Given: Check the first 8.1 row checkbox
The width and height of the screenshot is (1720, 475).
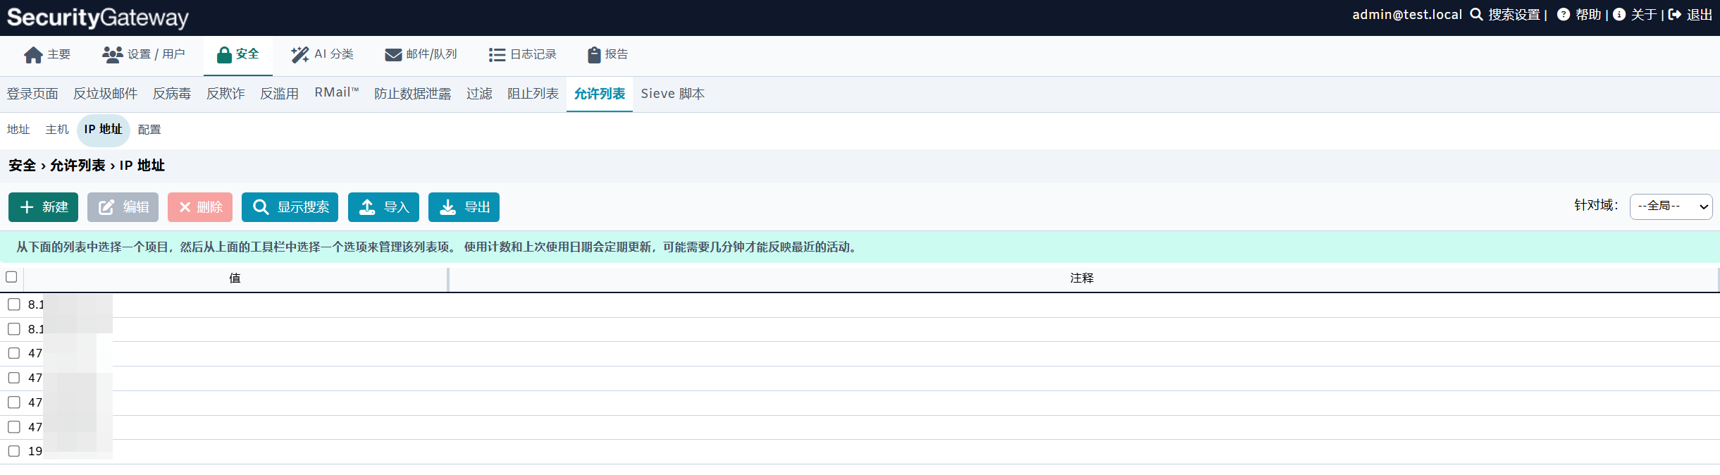Looking at the screenshot, I should (x=14, y=304).
